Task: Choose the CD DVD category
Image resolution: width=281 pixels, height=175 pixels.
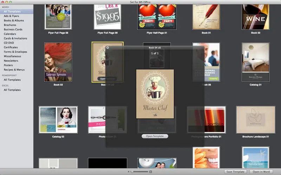Action: pos(9,43)
